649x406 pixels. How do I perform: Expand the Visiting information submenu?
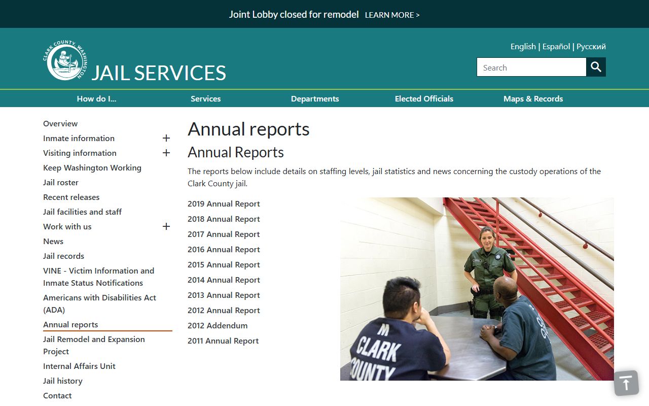click(x=166, y=153)
